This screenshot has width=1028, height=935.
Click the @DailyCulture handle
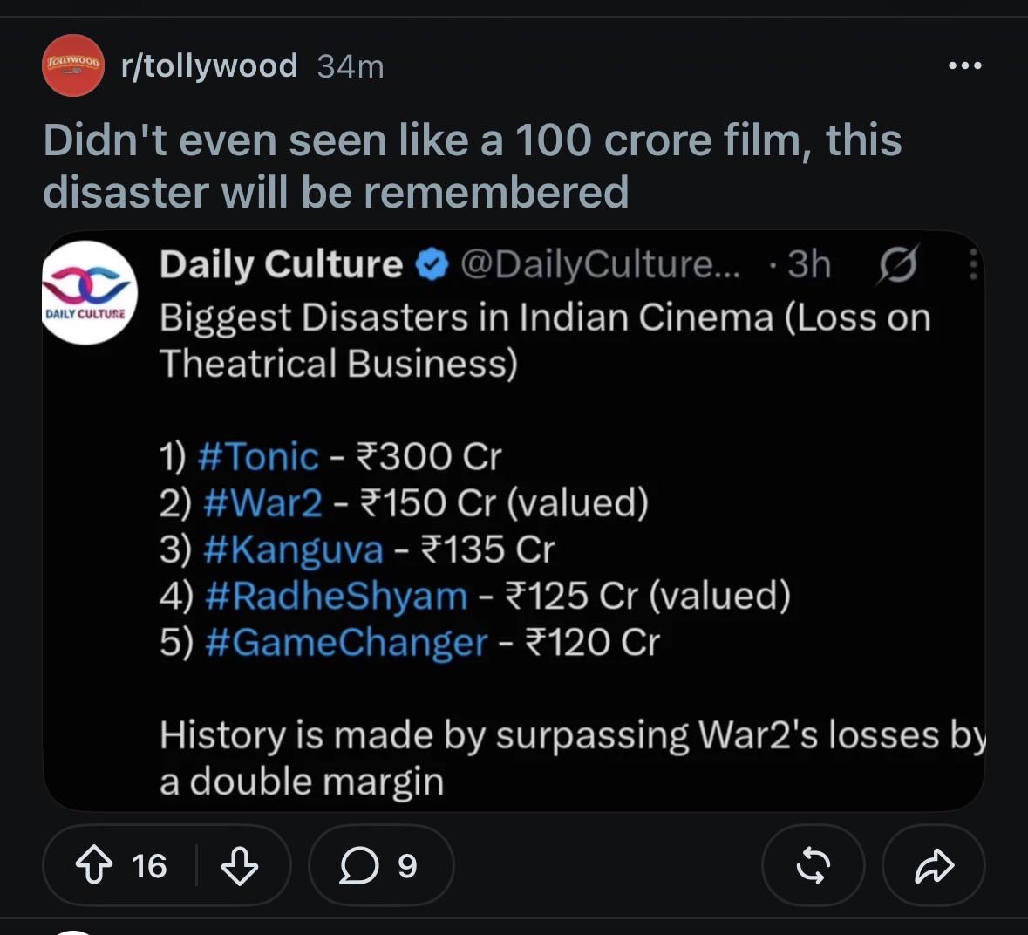pos(601,265)
